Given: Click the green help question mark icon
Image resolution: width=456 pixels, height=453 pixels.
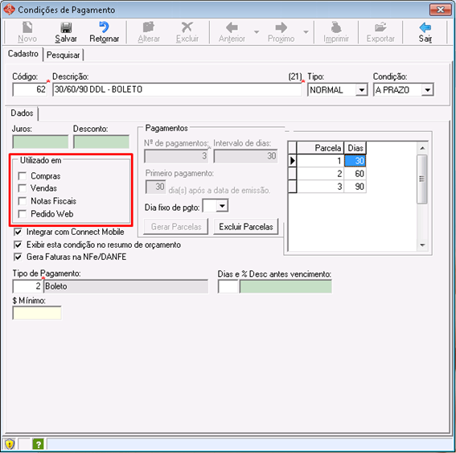Looking at the screenshot, I should (38, 444).
